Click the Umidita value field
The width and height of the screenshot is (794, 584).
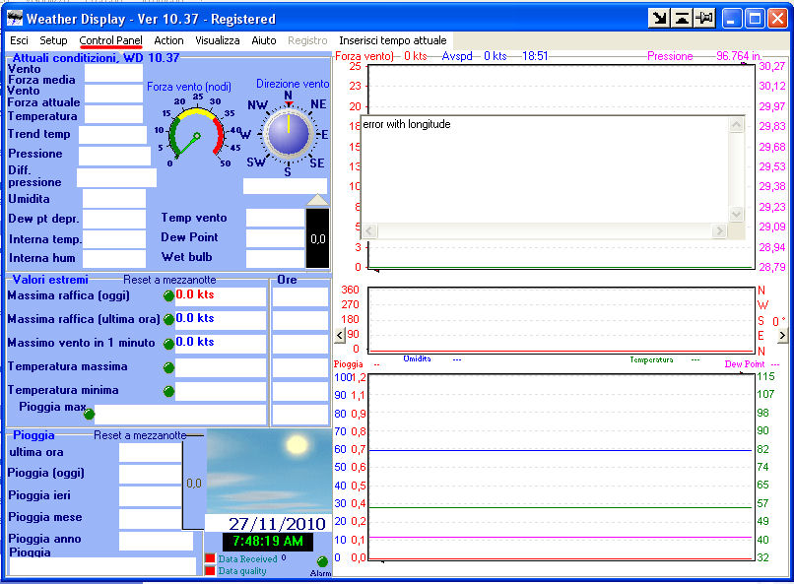114,198
